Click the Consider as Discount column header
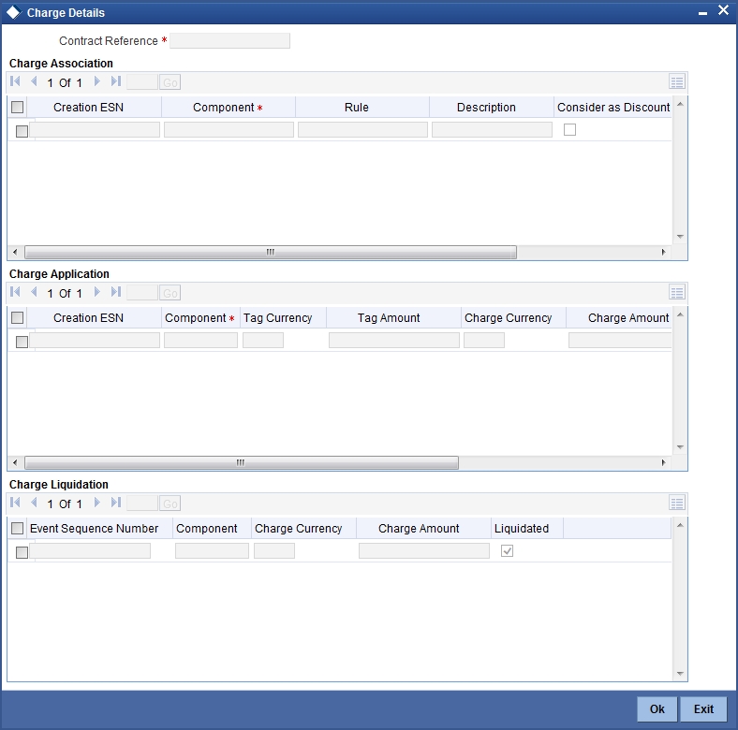738x730 pixels. [x=613, y=108]
